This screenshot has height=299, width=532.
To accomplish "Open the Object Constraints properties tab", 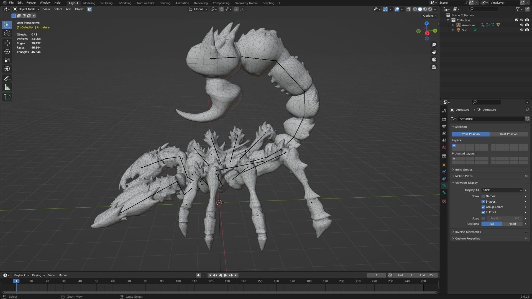I will pyautogui.click(x=444, y=179).
